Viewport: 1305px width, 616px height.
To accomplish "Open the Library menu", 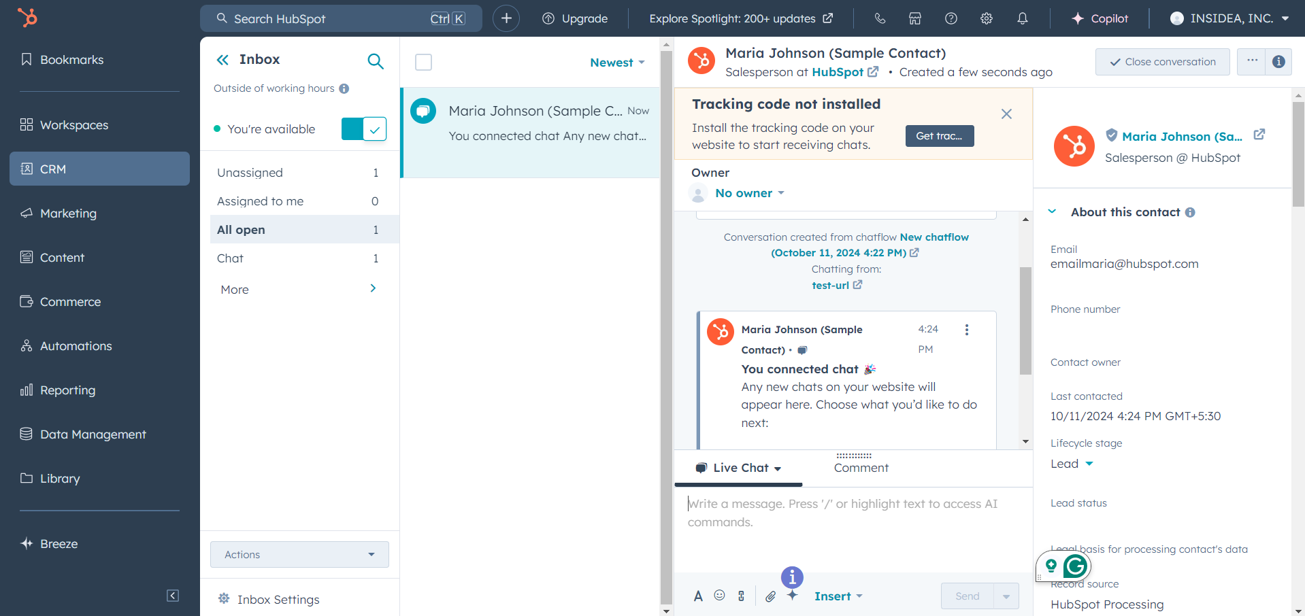I will 99,479.
